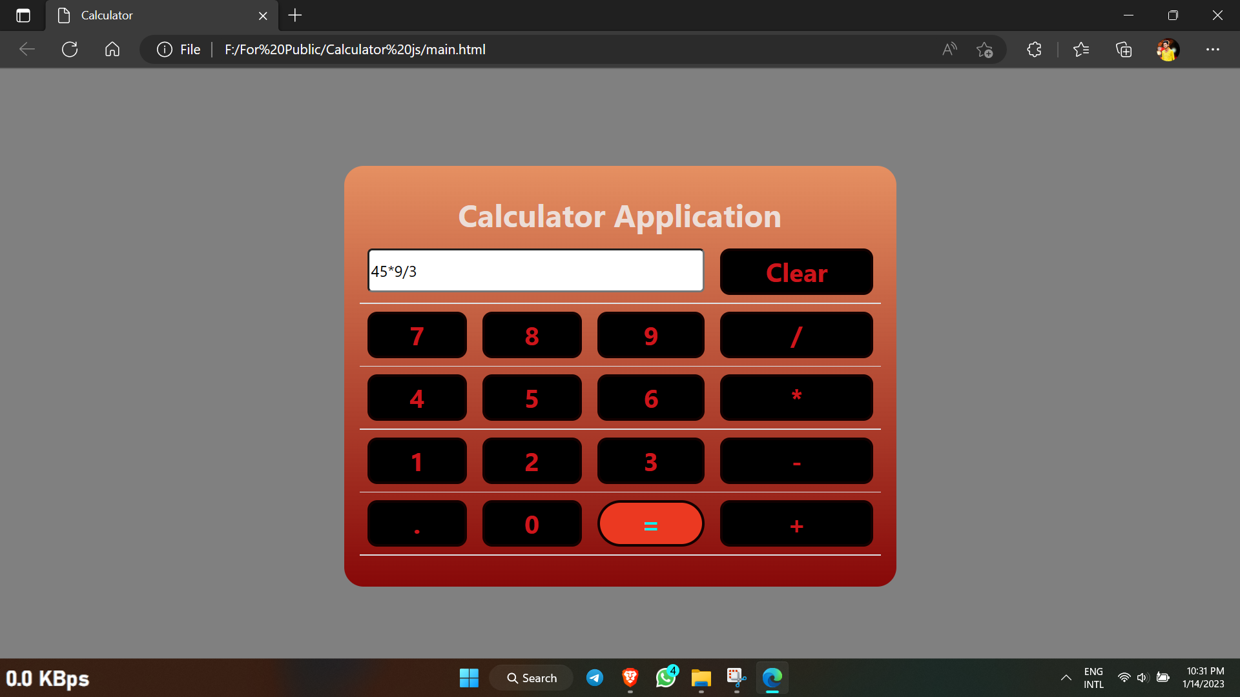Screen dimensions: 1240x697
Task: Open WhatsApp from the taskbar
Action: pyautogui.click(x=666, y=678)
